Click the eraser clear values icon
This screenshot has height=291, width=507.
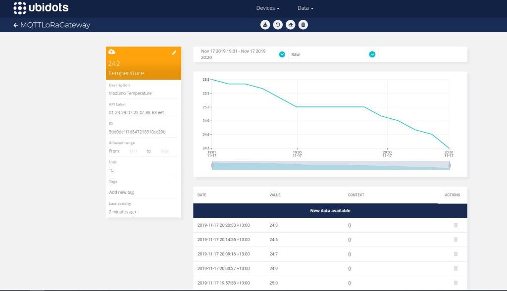click(x=291, y=25)
